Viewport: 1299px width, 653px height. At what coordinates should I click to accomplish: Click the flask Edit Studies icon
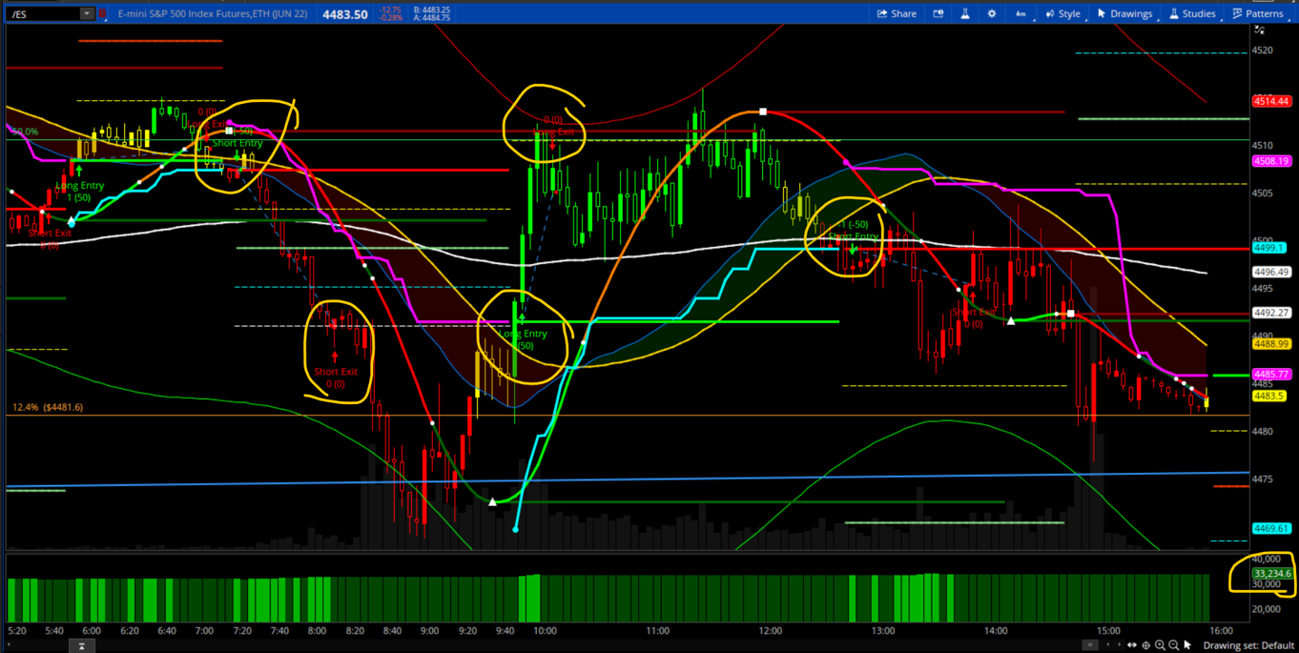[x=965, y=13]
